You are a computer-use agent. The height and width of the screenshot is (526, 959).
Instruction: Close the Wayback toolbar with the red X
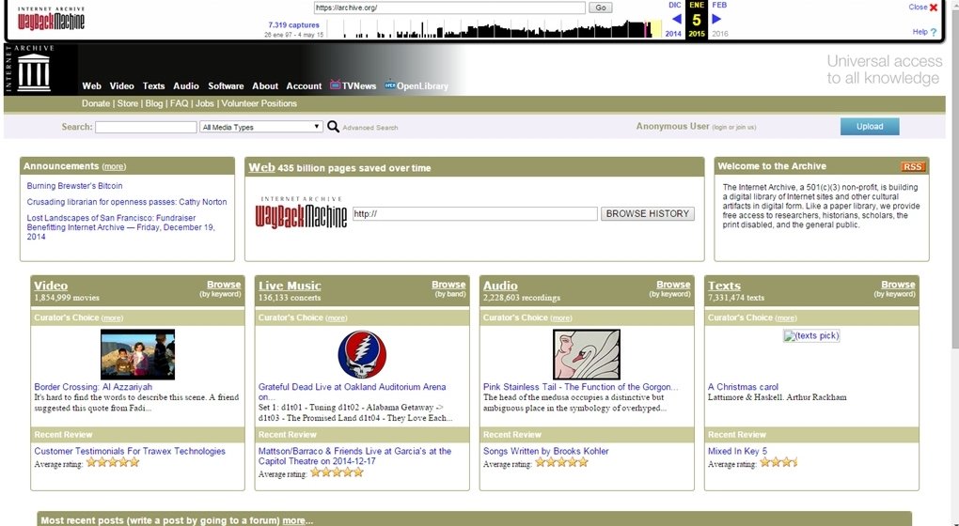[934, 8]
